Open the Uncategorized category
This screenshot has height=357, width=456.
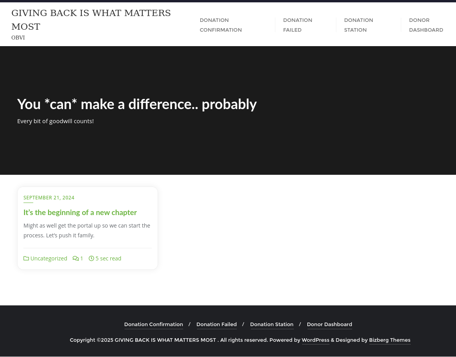(x=48, y=258)
